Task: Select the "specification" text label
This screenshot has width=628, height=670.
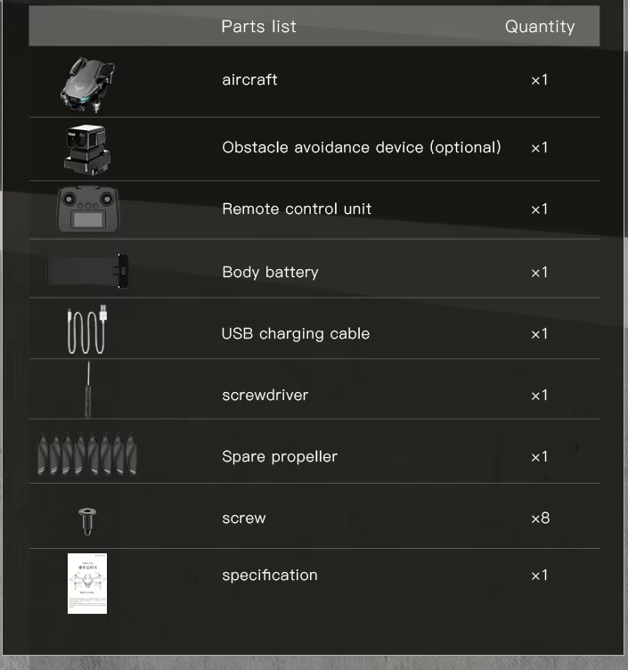Action: [270, 576]
